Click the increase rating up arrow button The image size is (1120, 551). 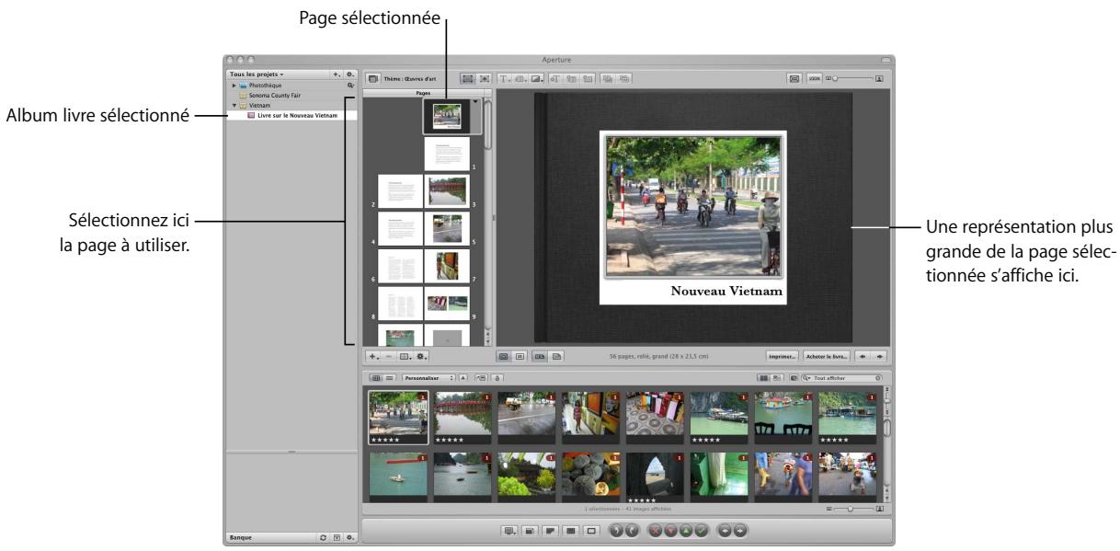tap(686, 531)
